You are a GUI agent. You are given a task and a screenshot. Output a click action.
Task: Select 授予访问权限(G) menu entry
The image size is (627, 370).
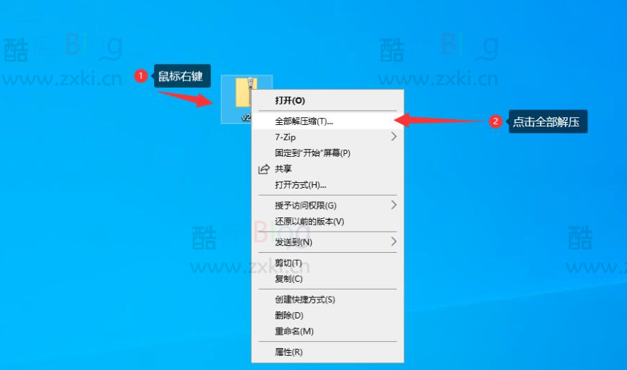[x=327, y=205]
